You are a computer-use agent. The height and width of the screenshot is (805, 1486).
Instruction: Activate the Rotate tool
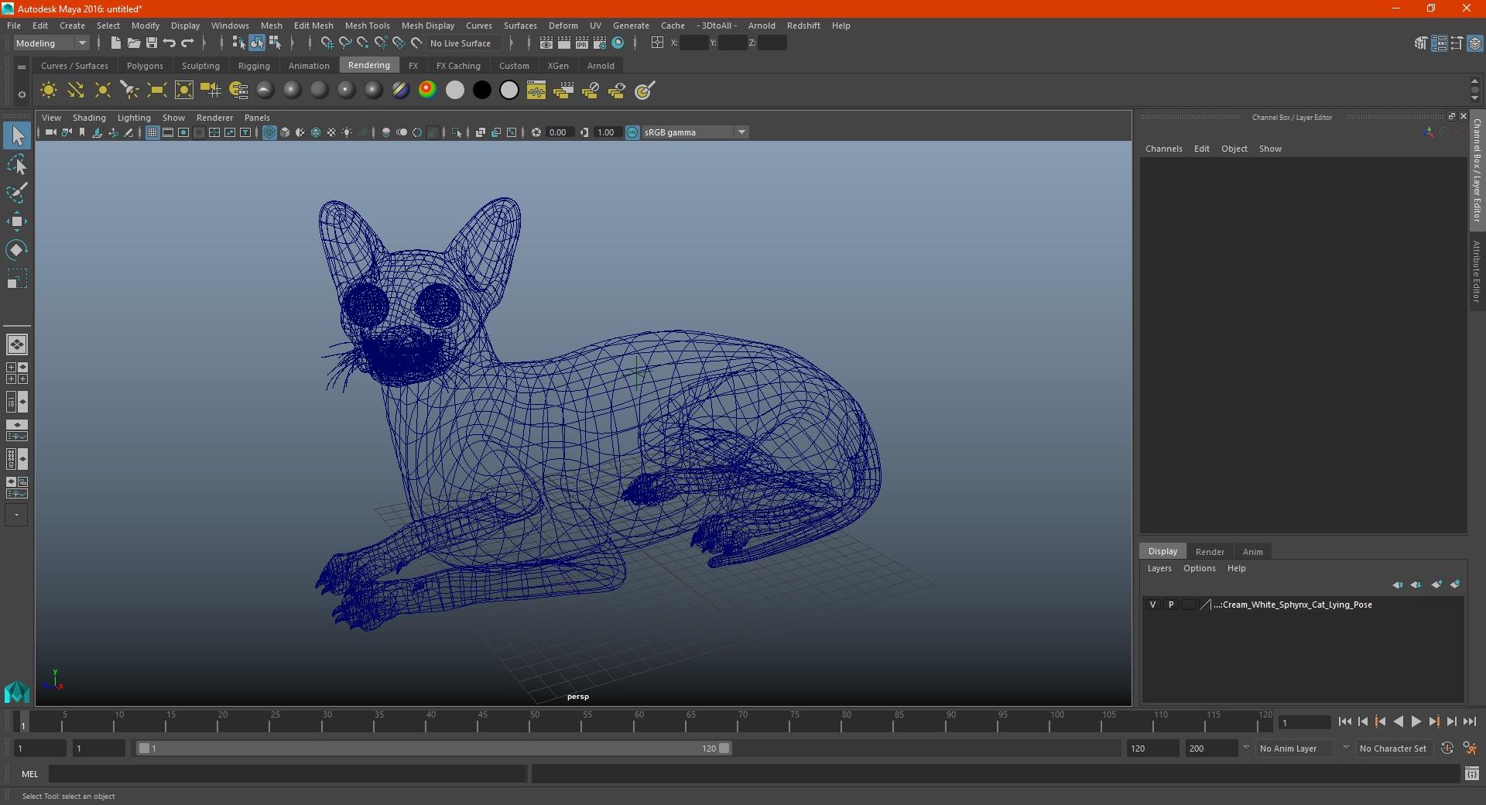[17, 250]
